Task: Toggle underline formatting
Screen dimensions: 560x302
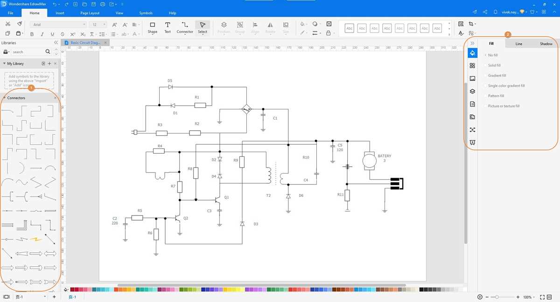Action: pyautogui.click(x=52, y=34)
